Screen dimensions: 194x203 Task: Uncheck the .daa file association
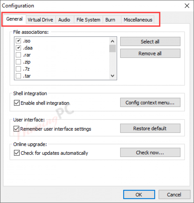[x=18, y=48]
